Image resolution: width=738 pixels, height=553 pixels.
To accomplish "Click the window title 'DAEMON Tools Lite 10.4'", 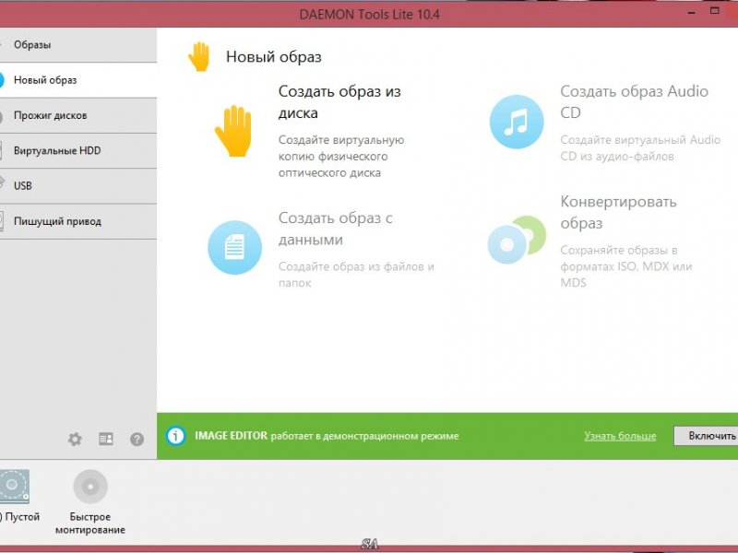I will [370, 14].
